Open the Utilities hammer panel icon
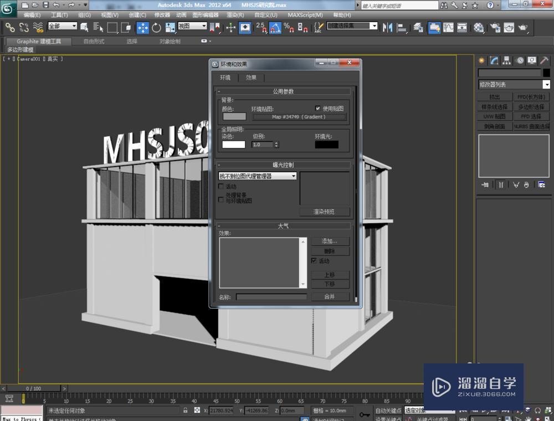554x421 pixels. coord(544,61)
